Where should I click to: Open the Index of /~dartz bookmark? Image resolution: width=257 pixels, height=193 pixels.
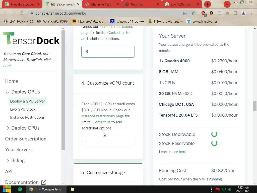165,21
